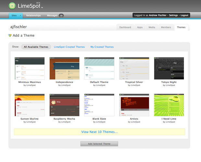Click the Artists title text
The height and width of the screenshot is (162, 201).
pyautogui.click(x=134, y=119)
